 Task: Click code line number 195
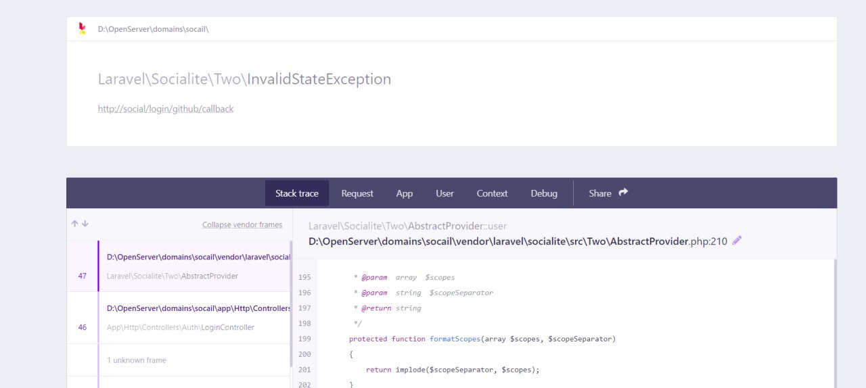tap(304, 277)
